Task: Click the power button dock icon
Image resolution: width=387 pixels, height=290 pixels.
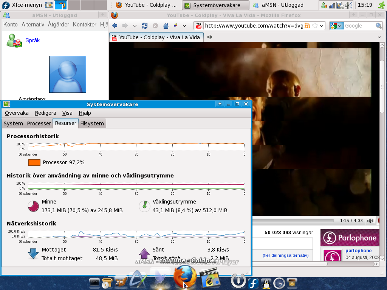Action: 238,281
